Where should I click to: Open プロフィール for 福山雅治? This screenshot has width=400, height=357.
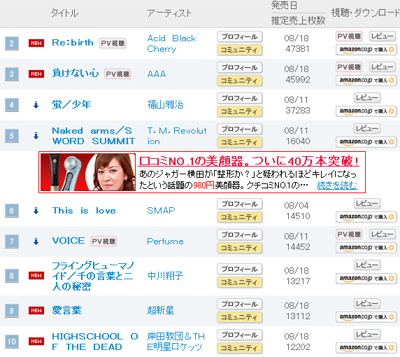pos(240,99)
